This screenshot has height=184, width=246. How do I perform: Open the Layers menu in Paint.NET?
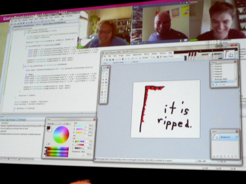click(x=128, y=55)
